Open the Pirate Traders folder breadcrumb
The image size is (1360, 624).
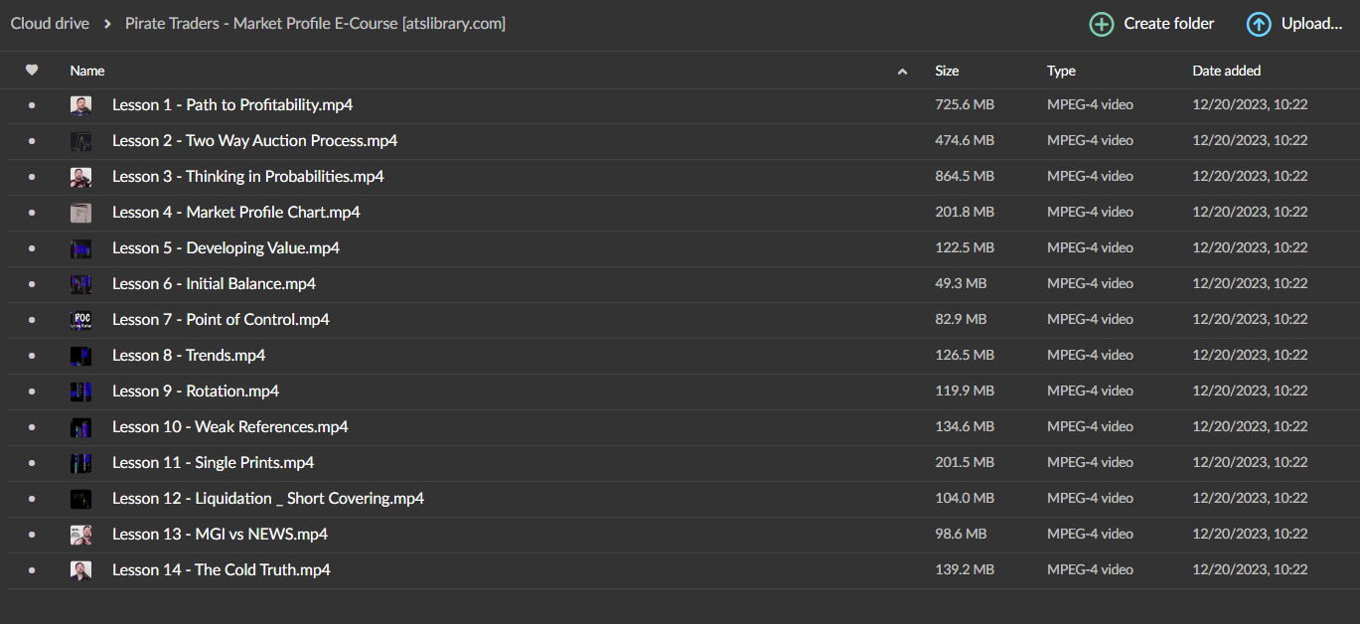point(315,24)
